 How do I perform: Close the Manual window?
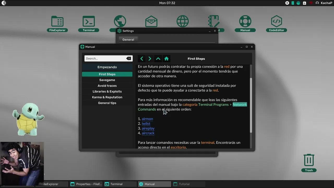click(252, 47)
